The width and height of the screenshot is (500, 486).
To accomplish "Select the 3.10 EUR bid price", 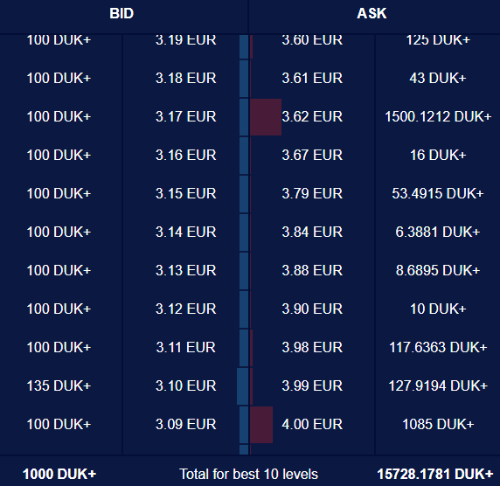I will click(x=185, y=385).
